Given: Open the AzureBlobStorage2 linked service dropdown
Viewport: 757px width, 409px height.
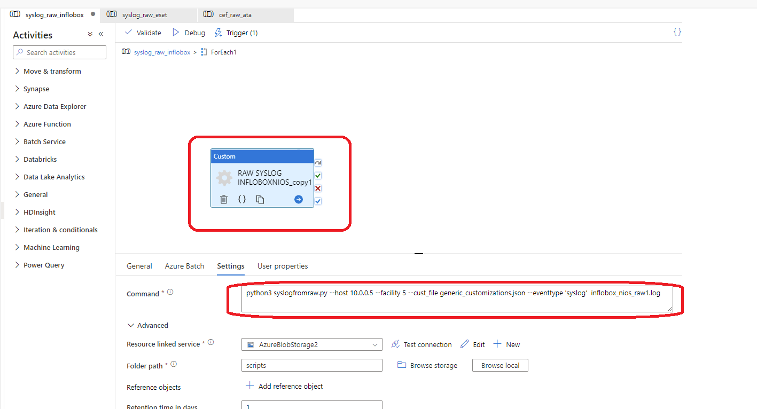Looking at the screenshot, I should (x=312, y=344).
